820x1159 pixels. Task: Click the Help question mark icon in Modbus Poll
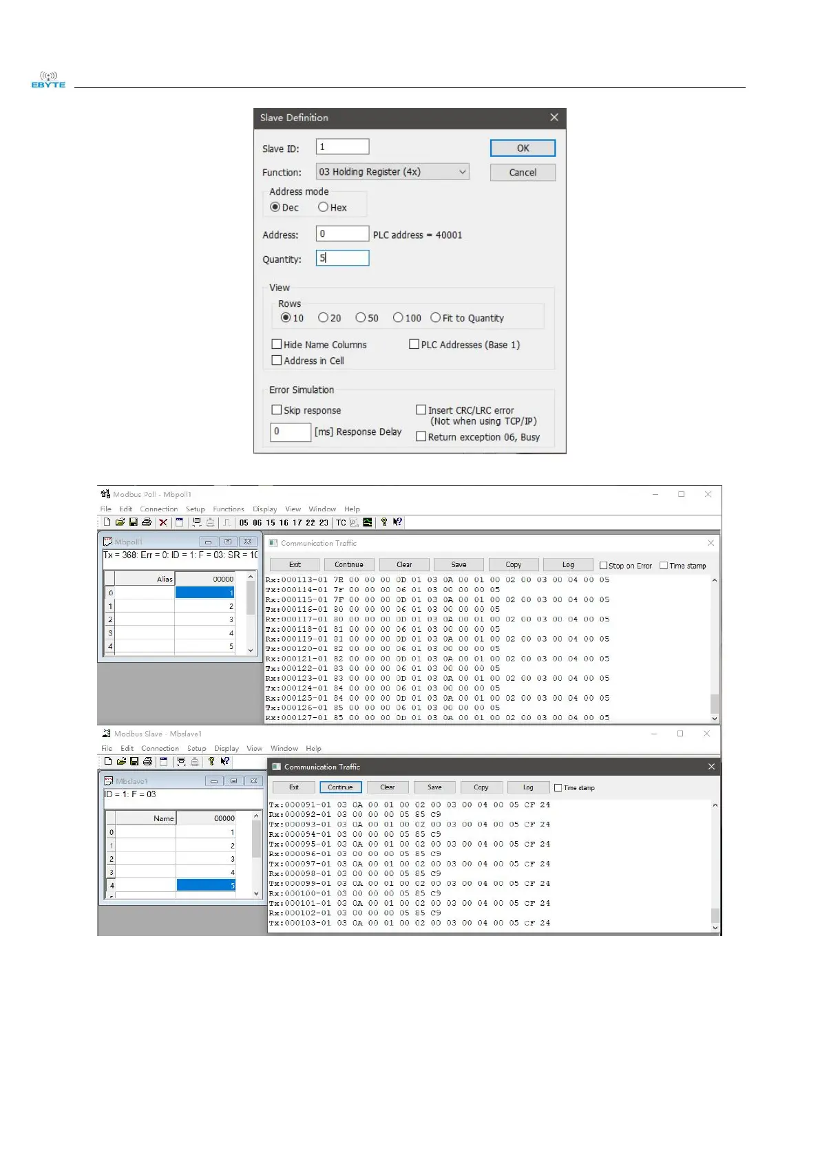(x=383, y=522)
